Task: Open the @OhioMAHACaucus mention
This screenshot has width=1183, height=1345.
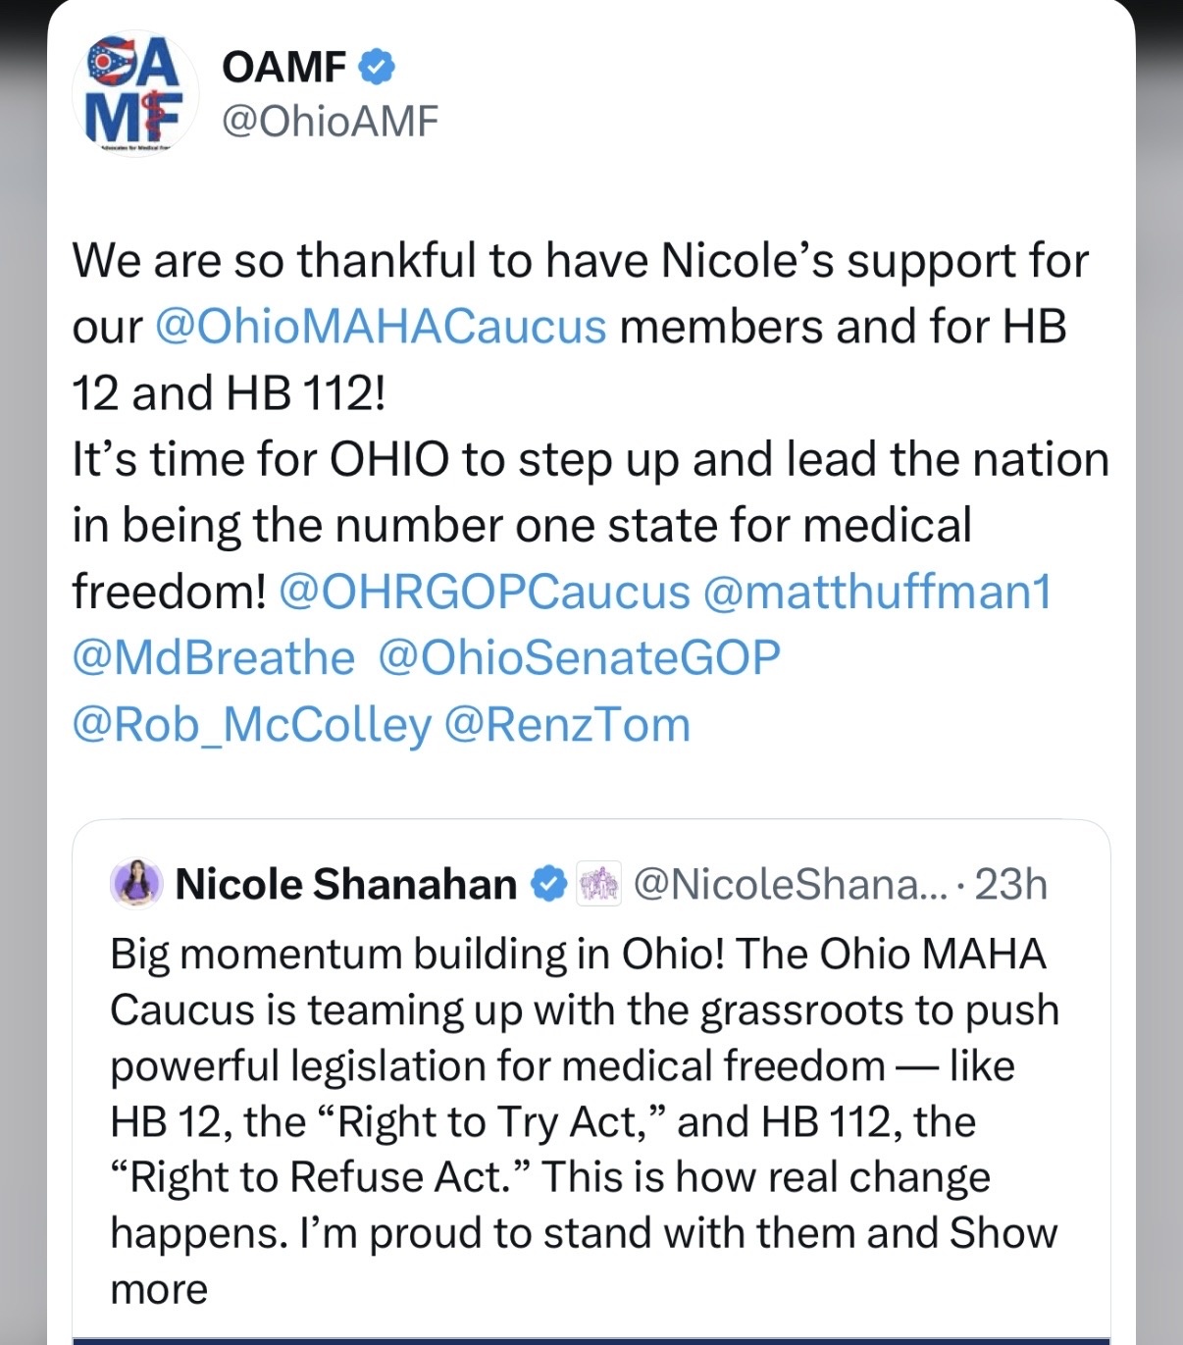Action: point(381,327)
